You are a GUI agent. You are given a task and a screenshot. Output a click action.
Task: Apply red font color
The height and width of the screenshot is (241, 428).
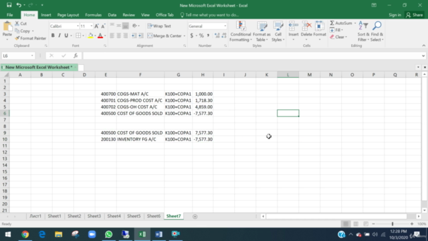tap(100, 35)
